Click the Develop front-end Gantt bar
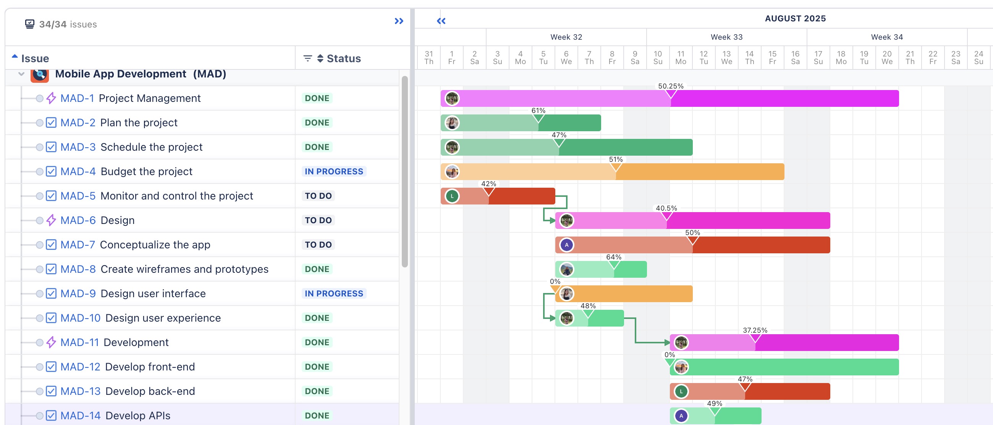 click(784, 367)
